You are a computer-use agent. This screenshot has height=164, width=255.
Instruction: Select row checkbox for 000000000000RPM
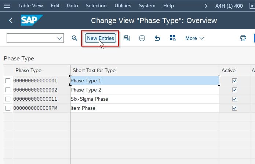click(x=8, y=108)
